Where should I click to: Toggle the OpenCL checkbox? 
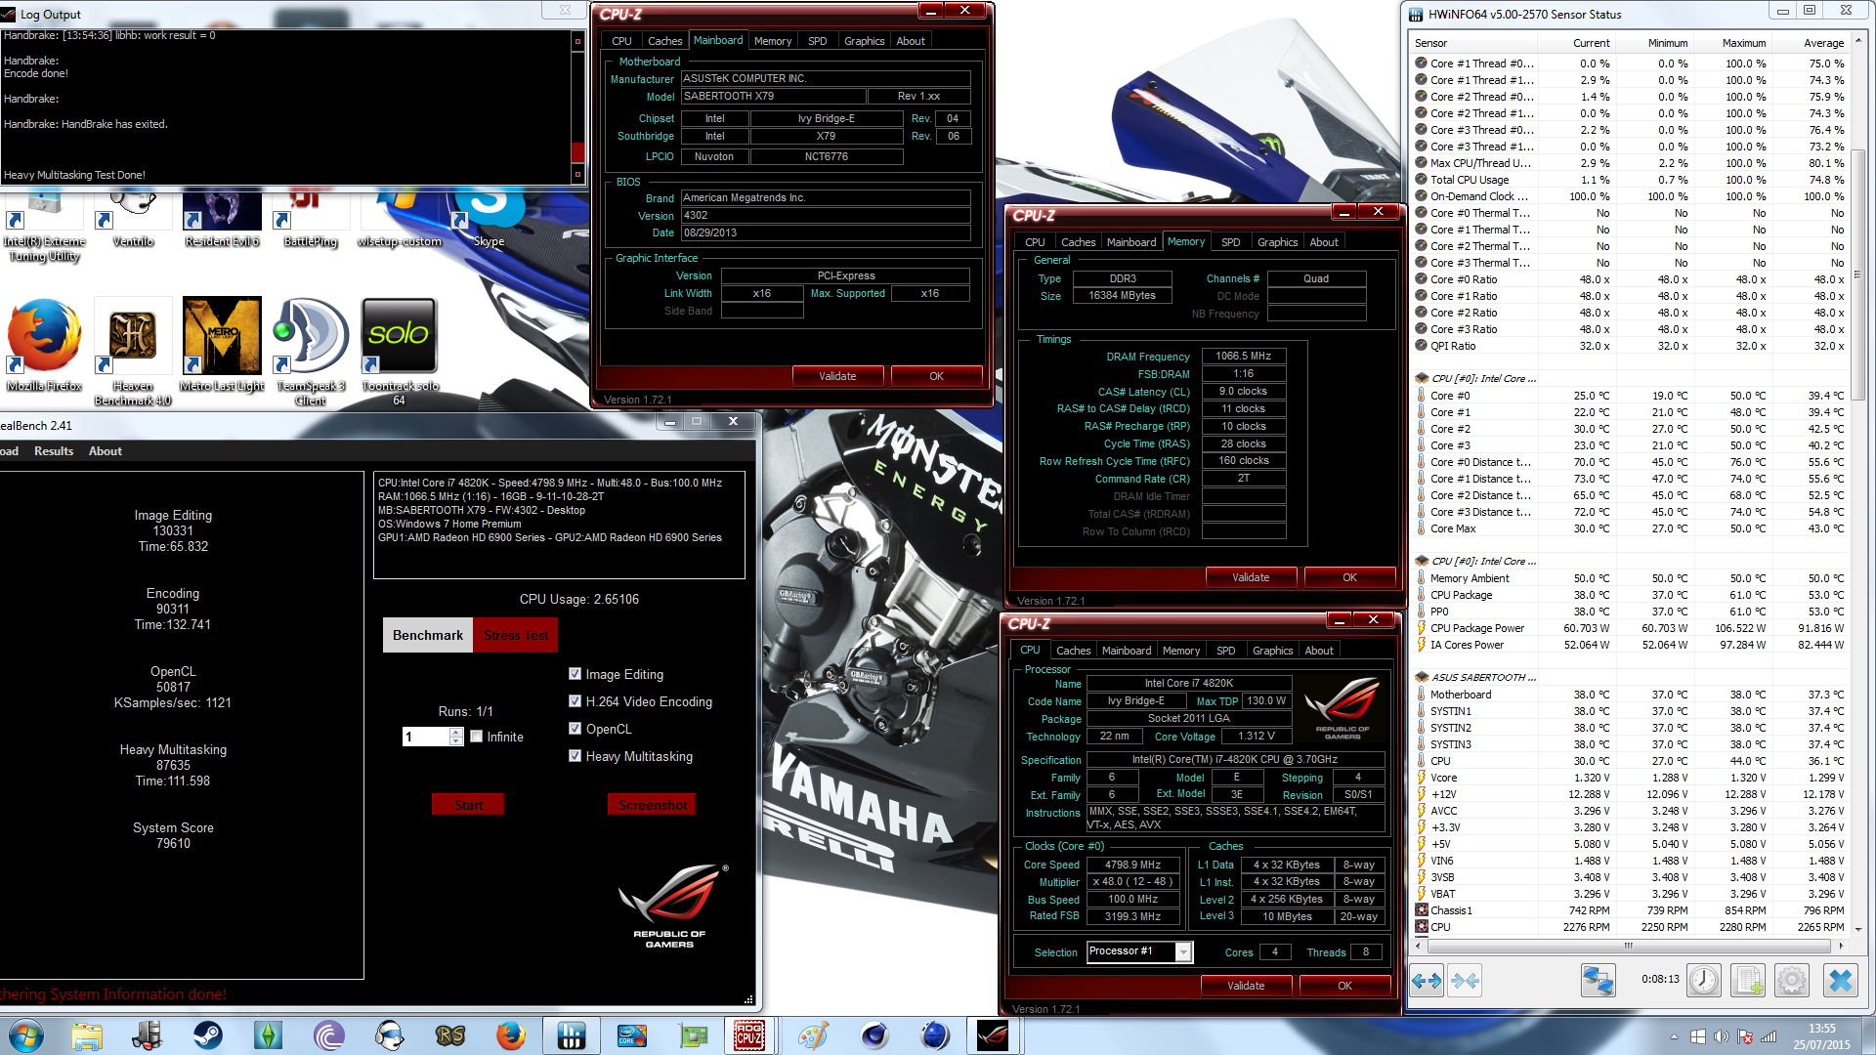(575, 729)
